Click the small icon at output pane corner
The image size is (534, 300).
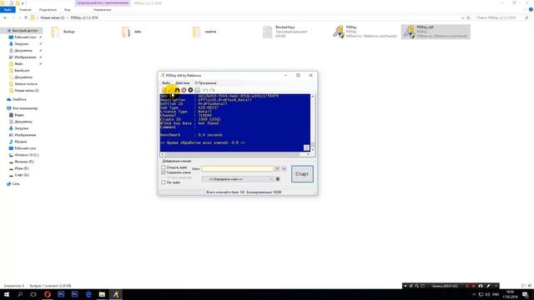click(x=306, y=147)
